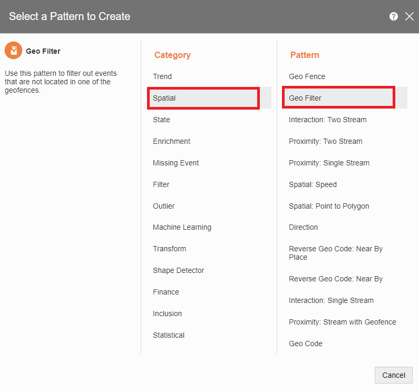The height and width of the screenshot is (392, 419).
Task: Pick the Enrichment category
Action: click(171, 141)
